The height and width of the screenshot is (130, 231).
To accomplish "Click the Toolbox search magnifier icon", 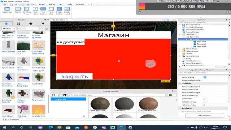I will click(42, 29).
